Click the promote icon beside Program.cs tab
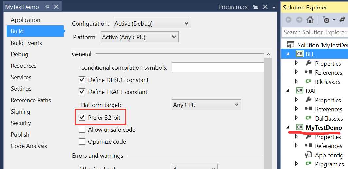The width and height of the screenshot is (348, 169). point(255,7)
